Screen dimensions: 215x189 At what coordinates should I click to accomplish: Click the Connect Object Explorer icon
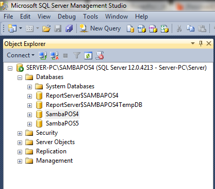click(x=43, y=55)
